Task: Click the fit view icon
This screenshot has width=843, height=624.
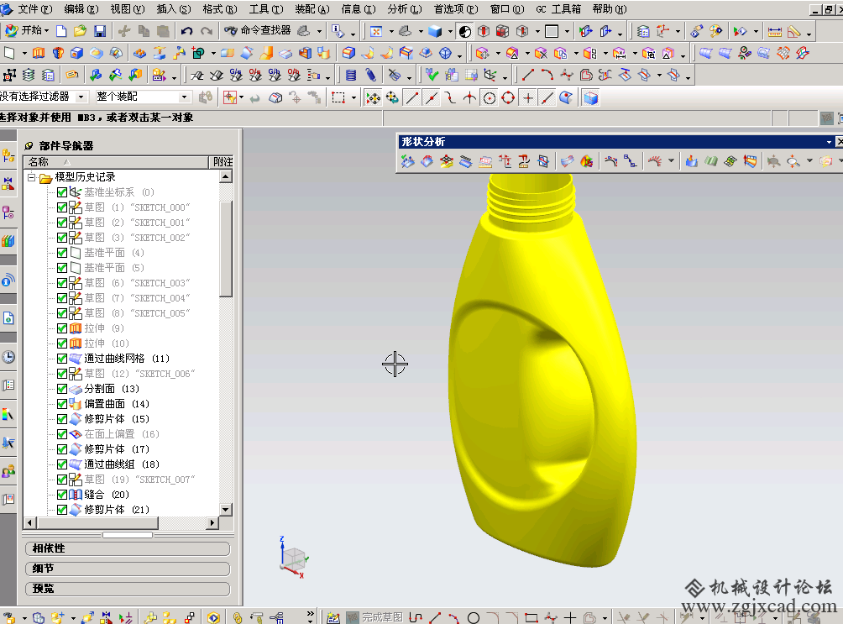Action: pyautogui.click(x=376, y=31)
